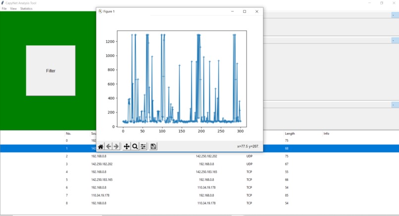Minimize the CapyNet main window
399x216 pixels.
tap(369, 3)
